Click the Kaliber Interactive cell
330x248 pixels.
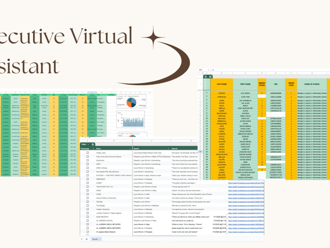tap(114, 209)
